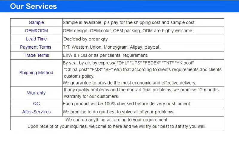Click the Western Union payment text

[x=112, y=47]
